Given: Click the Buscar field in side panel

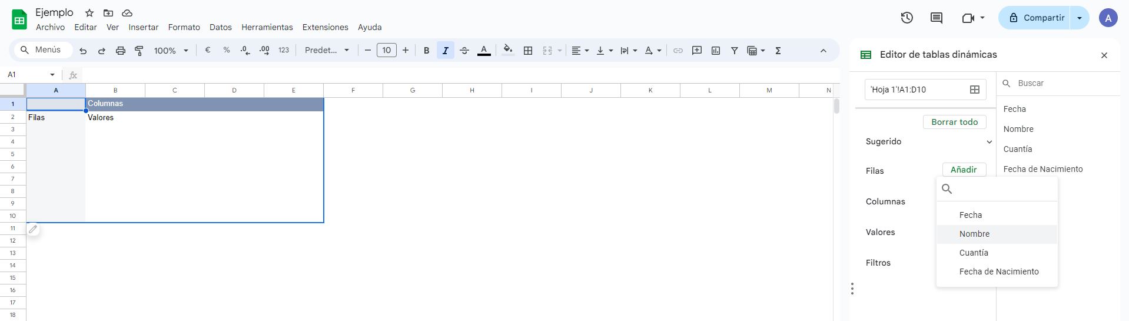Looking at the screenshot, I should coord(1058,83).
